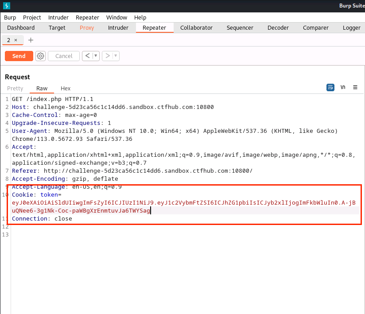The image size is (365, 314).
Task: Switch to the Dashboard tab
Action: (x=21, y=28)
